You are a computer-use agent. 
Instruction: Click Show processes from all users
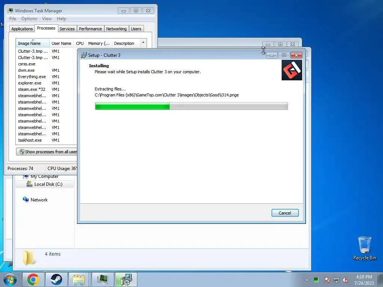[47, 152]
